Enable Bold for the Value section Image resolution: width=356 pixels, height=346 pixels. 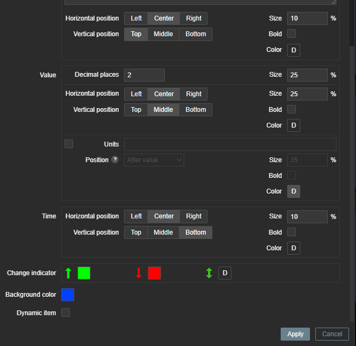point(292,109)
